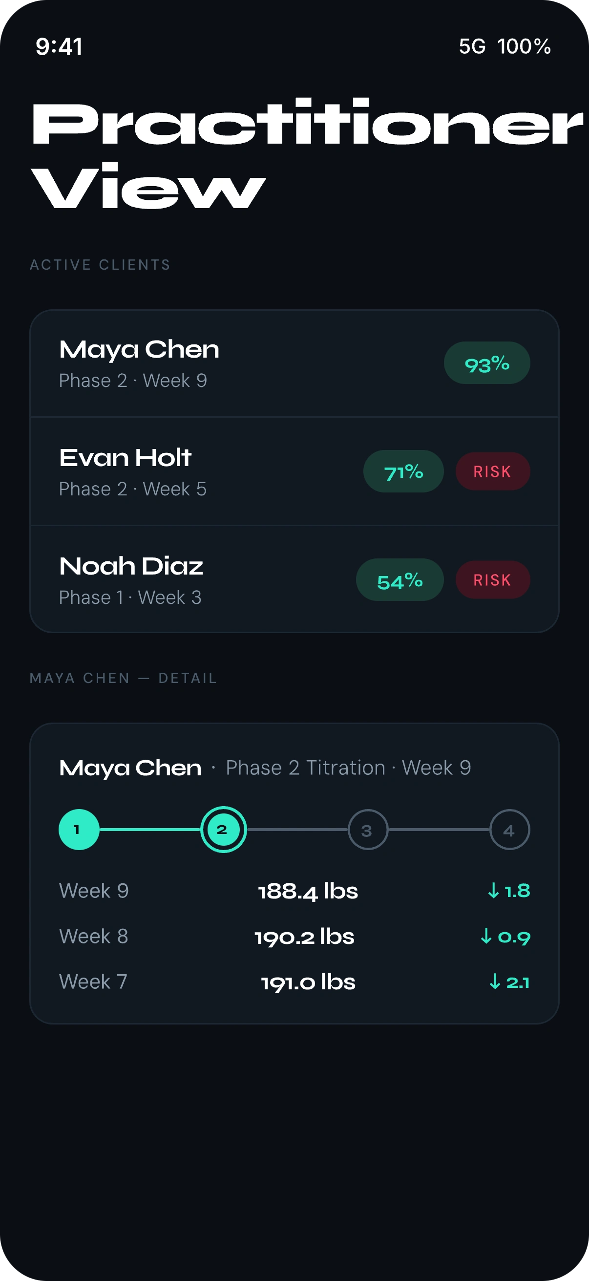589x1281 pixels.
Task: Select phase step 2 in stepper
Action: pos(223,830)
